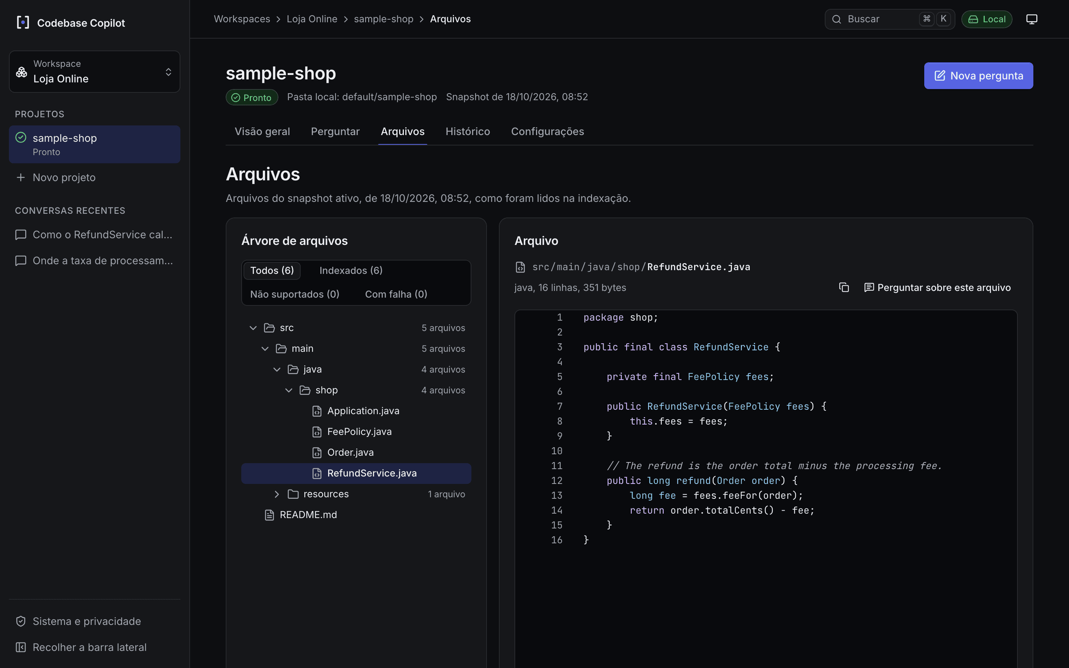This screenshot has width=1069, height=668.
Task: Click the search magnifier icon
Action: 836,19
